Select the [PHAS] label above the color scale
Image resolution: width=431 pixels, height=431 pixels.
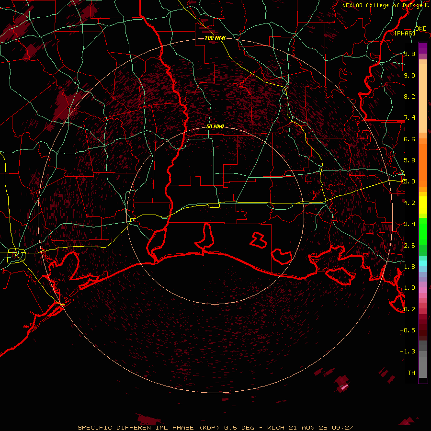coord(405,33)
